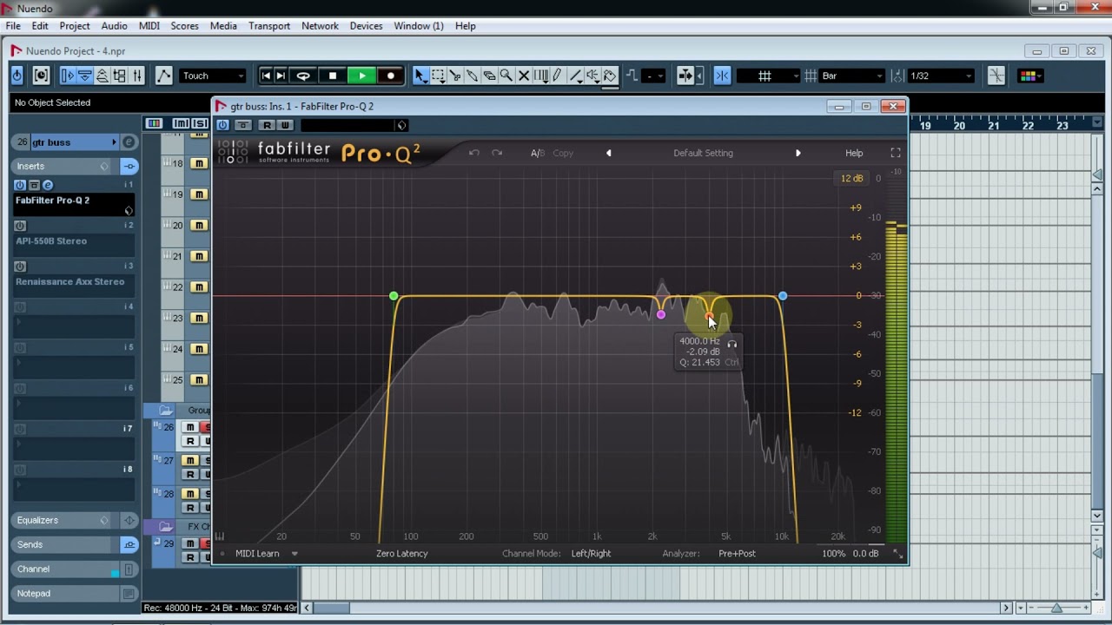This screenshot has width=1112, height=625.
Task: Switch A/B state in Pro-Q 2
Action: pyautogui.click(x=538, y=153)
